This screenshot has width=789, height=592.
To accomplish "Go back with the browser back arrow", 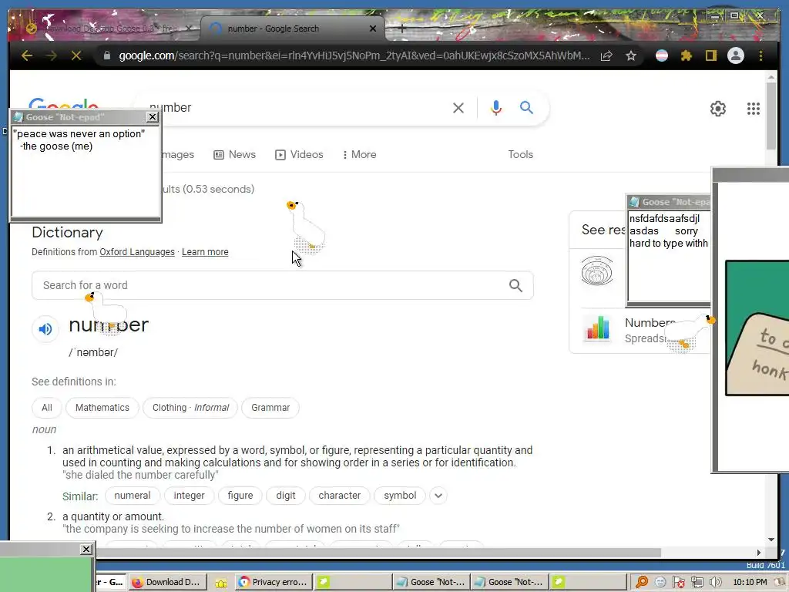I will (27, 55).
